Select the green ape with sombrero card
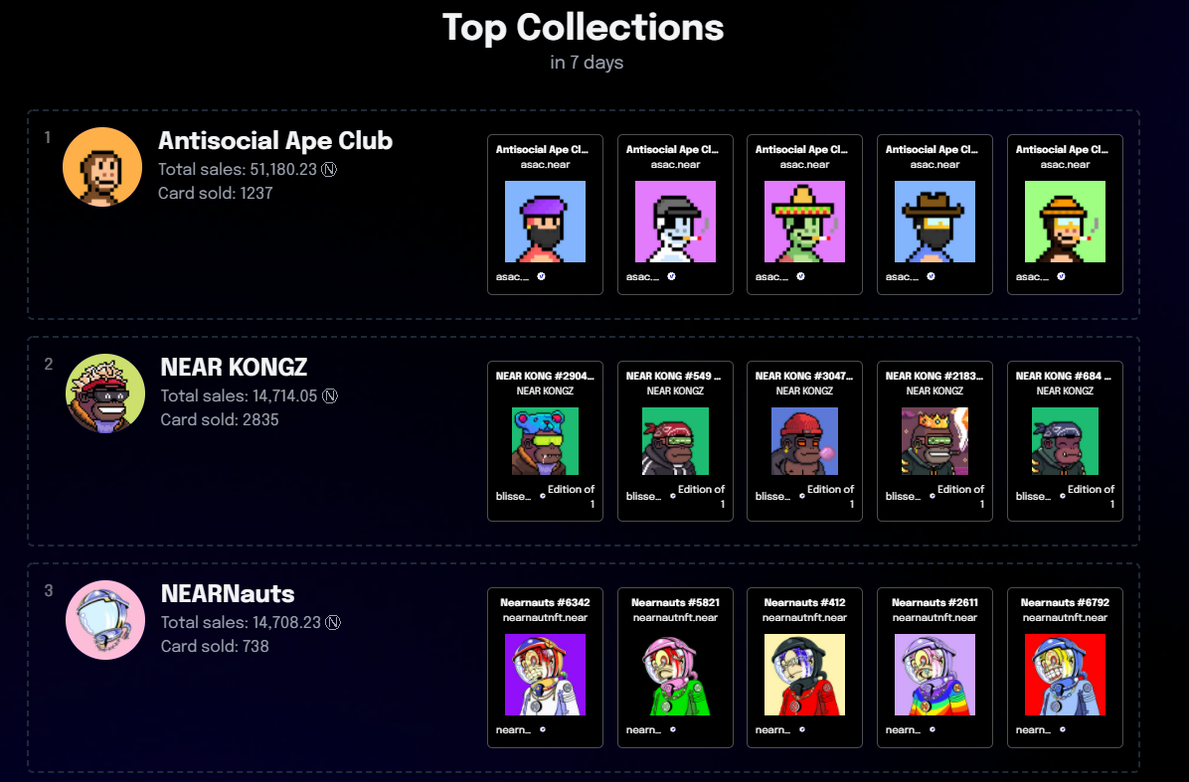This screenshot has height=782, width=1189. [804, 215]
